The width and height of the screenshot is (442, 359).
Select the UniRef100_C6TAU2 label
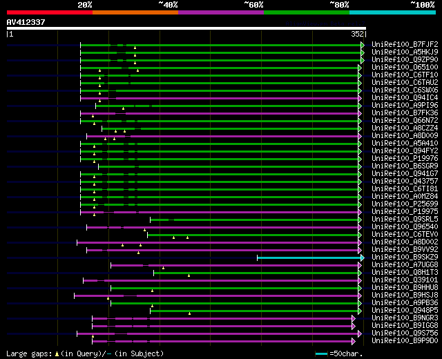[x=405, y=83]
